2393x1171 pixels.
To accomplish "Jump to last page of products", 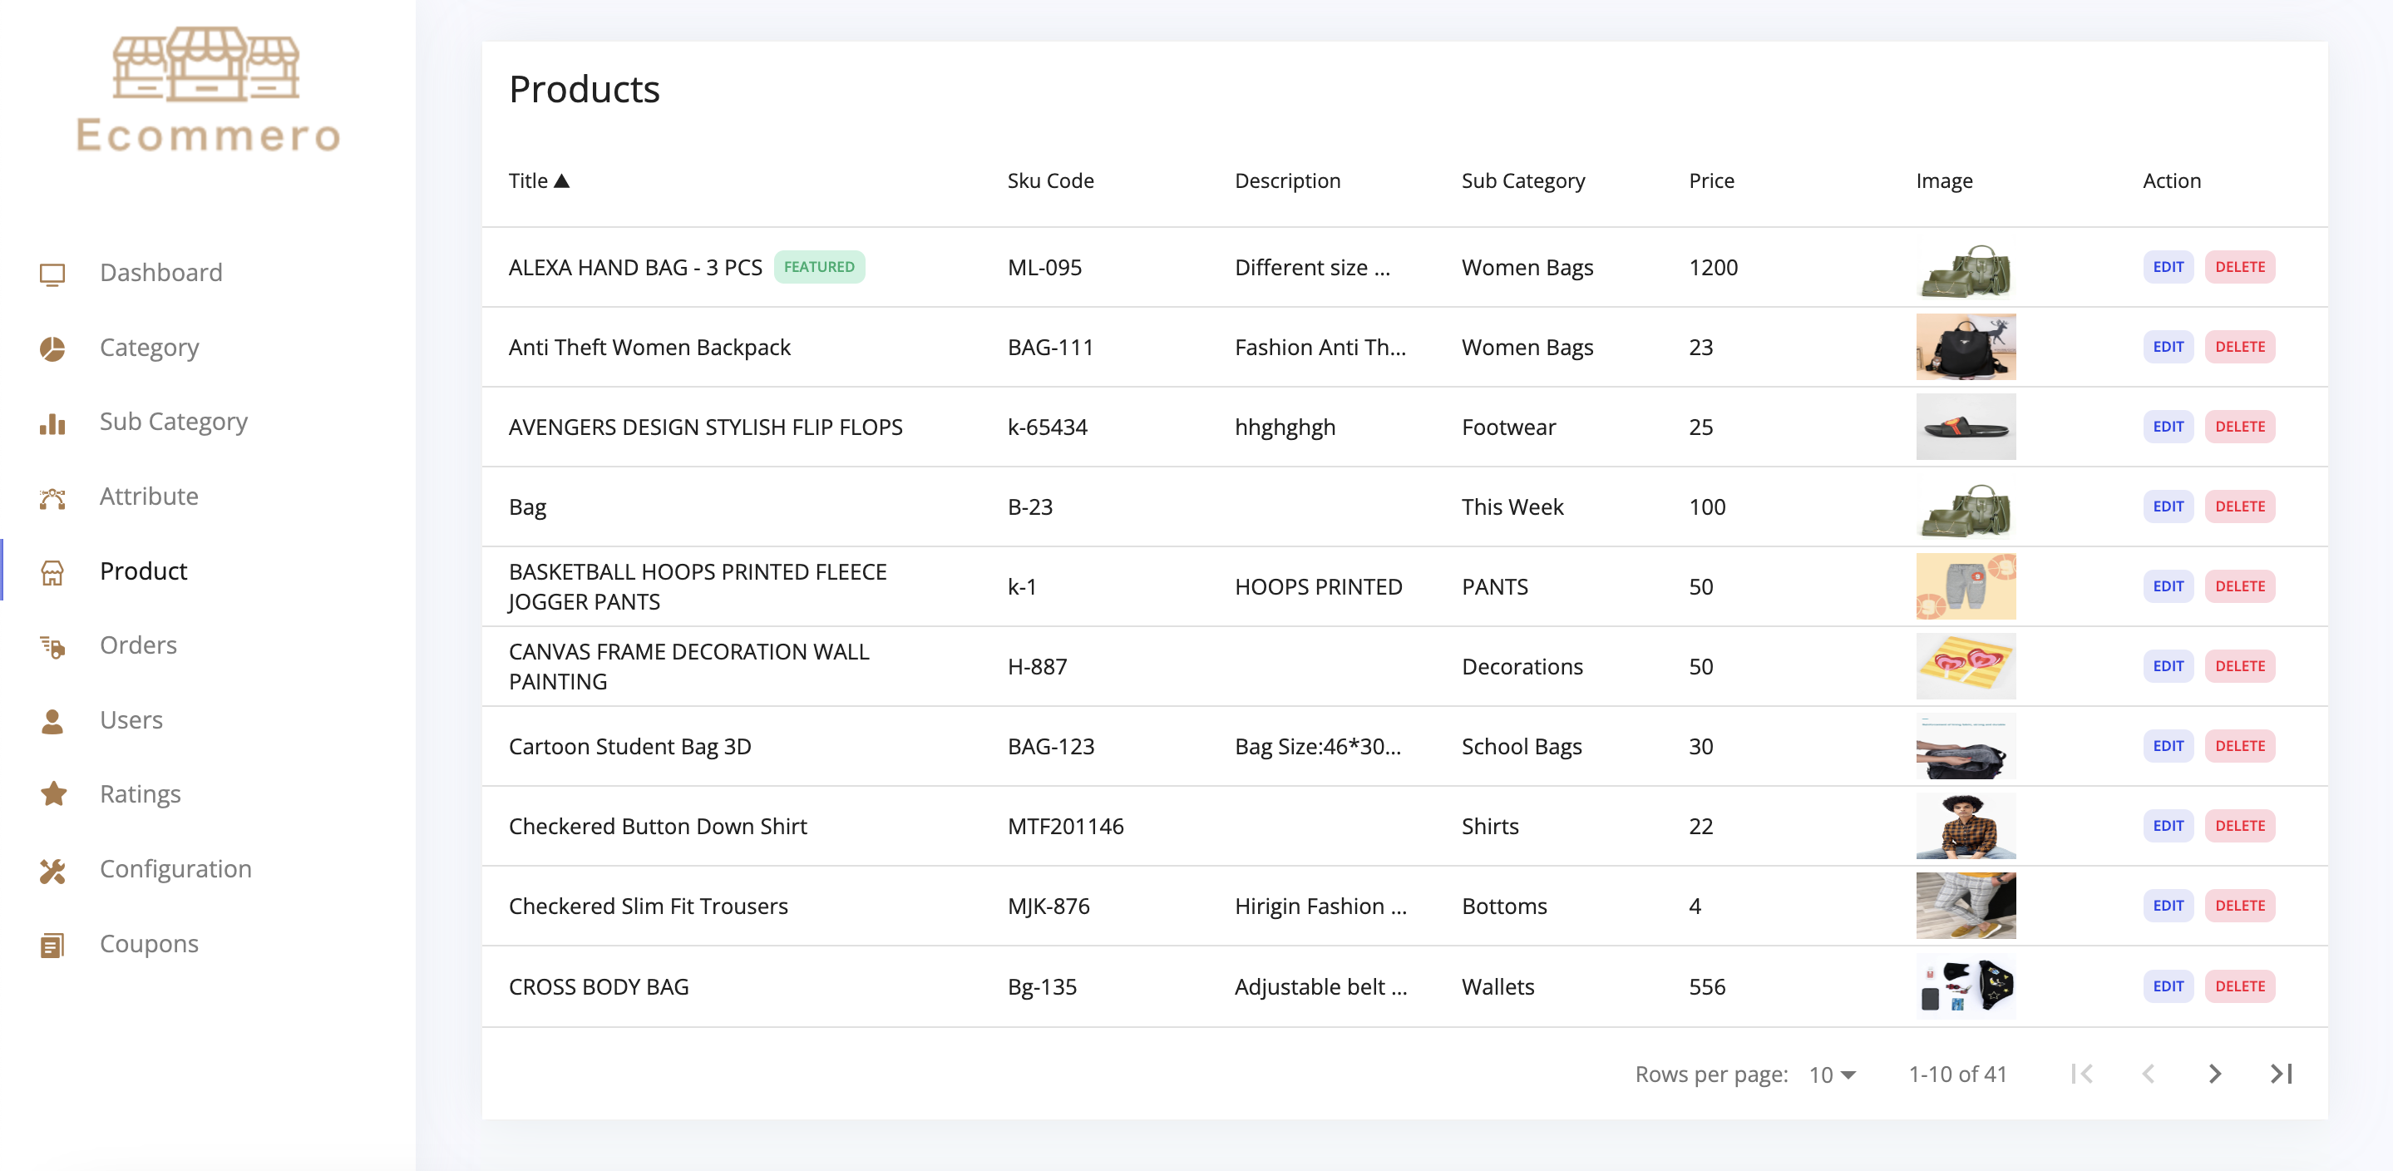I will 2281,1074.
